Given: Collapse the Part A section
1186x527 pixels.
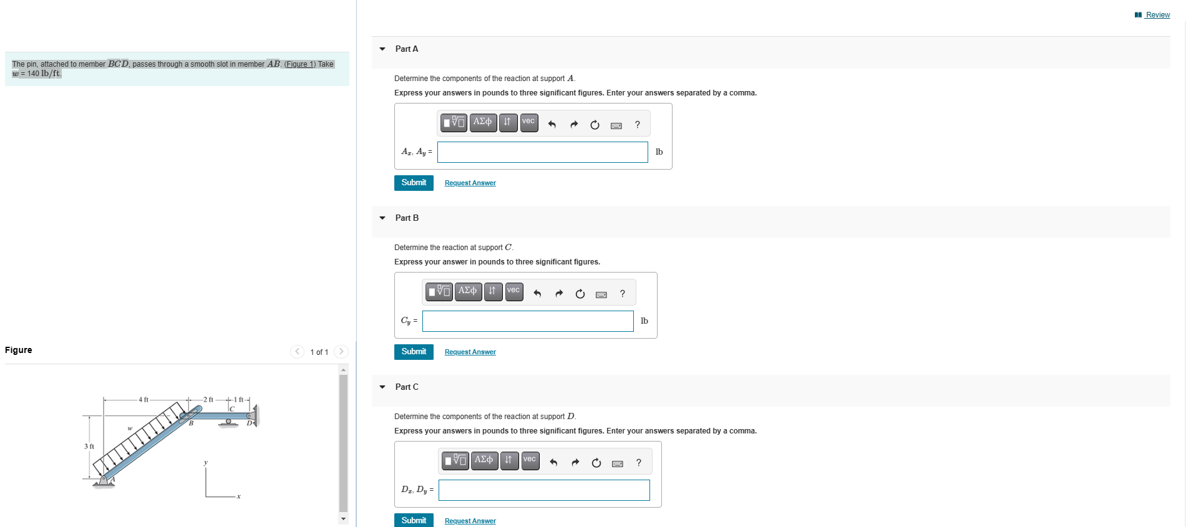Looking at the screenshot, I should click(382, 49).
